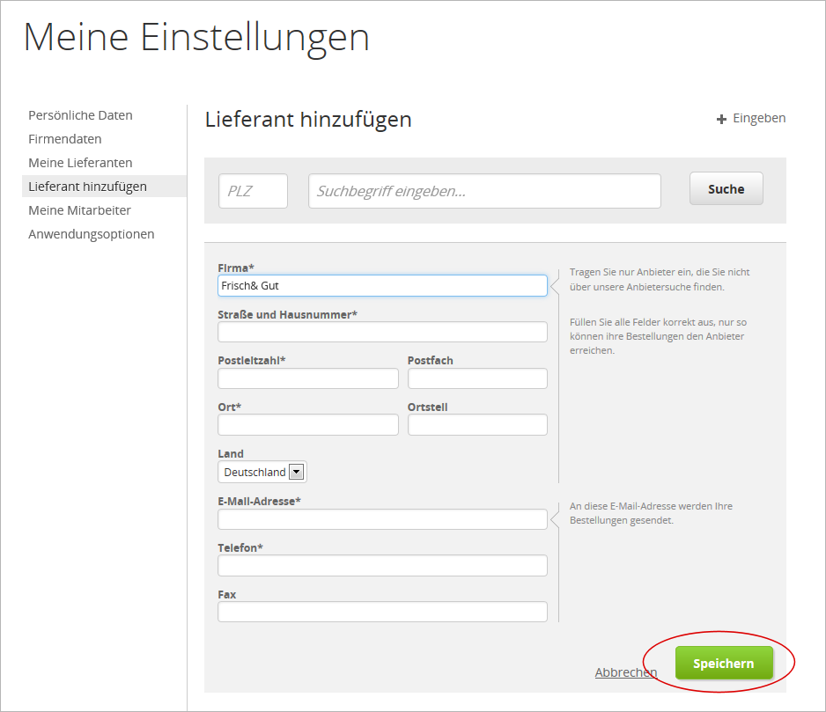Click the Abbrechen link
826x712 pixels.
625,672
